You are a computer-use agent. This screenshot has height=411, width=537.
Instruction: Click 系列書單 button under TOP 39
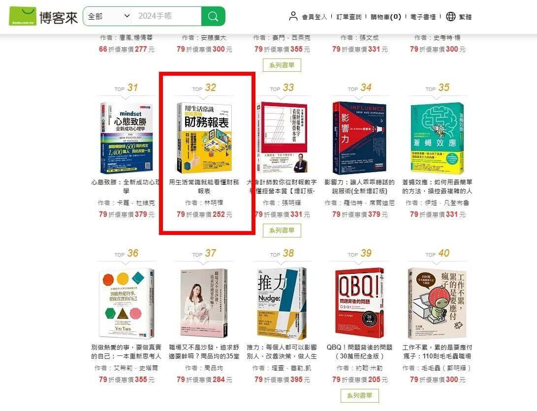coord(360,396)
